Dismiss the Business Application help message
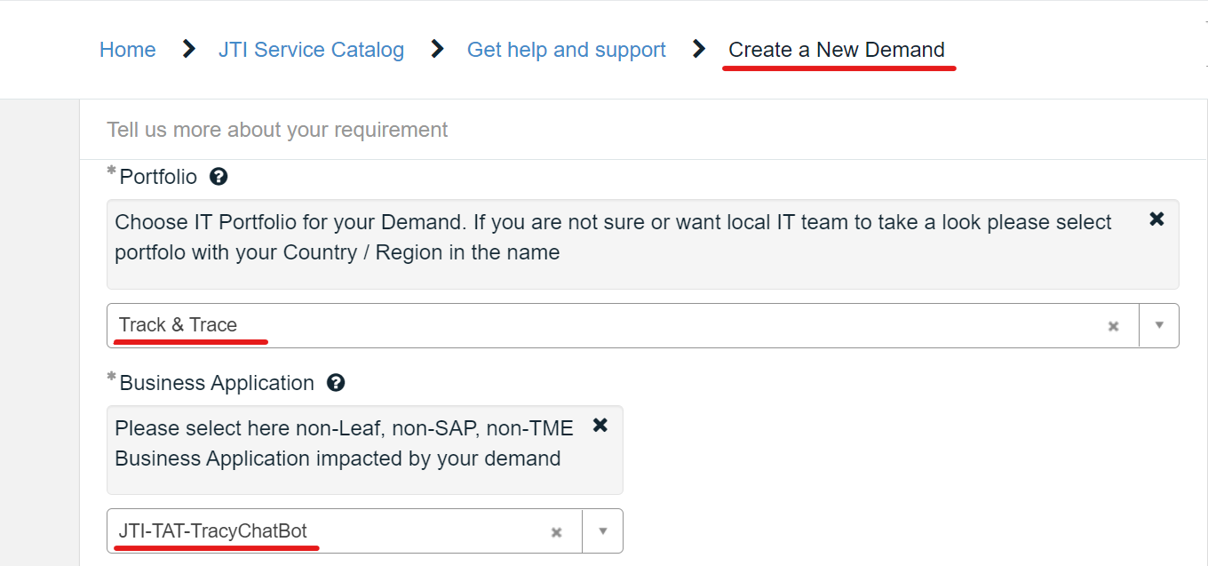This screenshot has width=1208, height=566. click(600, 425)
